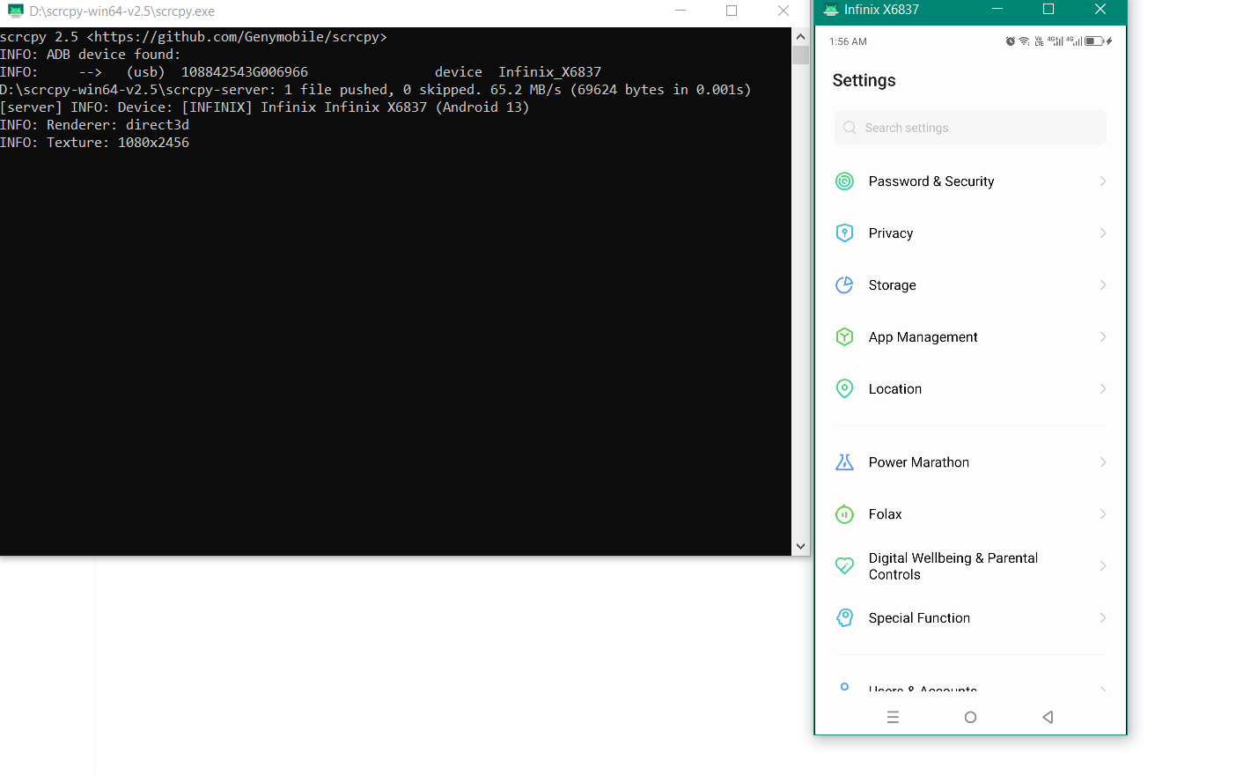This screenshot has width=1236, height=775.
Task: Open Location row chevron arrow
Action: point(1103,389)
